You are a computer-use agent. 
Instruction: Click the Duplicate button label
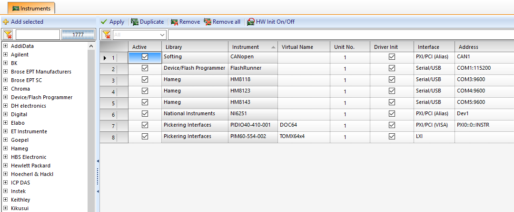tap(152, 22)
